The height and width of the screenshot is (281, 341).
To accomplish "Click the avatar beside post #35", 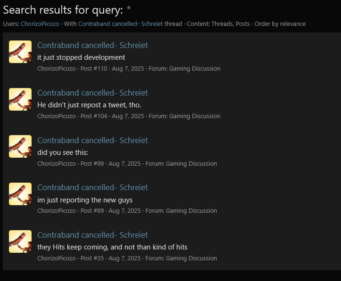I will tap(20, 241).
